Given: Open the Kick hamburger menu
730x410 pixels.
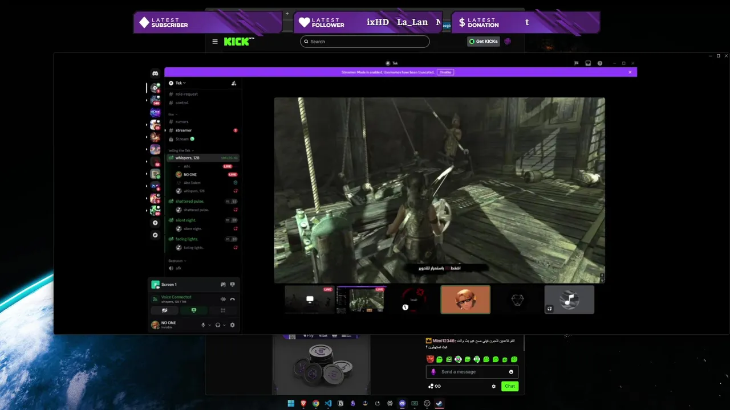Looking at the screenshot, I should 215,42.
